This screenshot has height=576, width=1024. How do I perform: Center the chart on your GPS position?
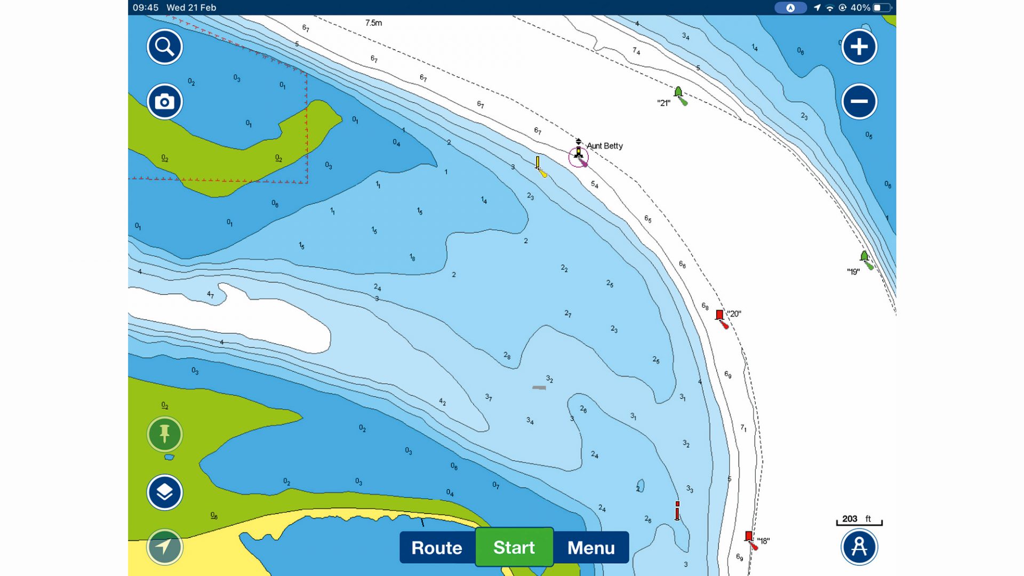(x=164, y=547)
